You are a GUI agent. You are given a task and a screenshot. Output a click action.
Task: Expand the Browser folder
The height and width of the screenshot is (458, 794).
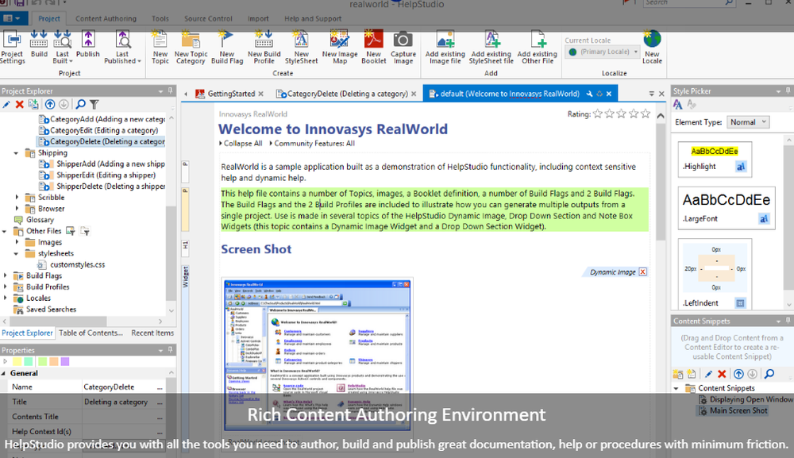click(17, 209)
